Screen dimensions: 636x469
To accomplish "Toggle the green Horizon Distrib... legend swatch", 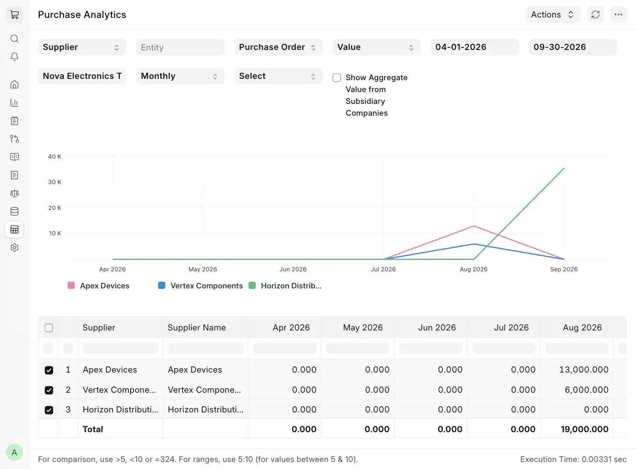I will click(x=252, y=285).
